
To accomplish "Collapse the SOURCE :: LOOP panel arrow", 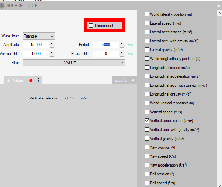I will pyautogui.click(x=219, y=6).
